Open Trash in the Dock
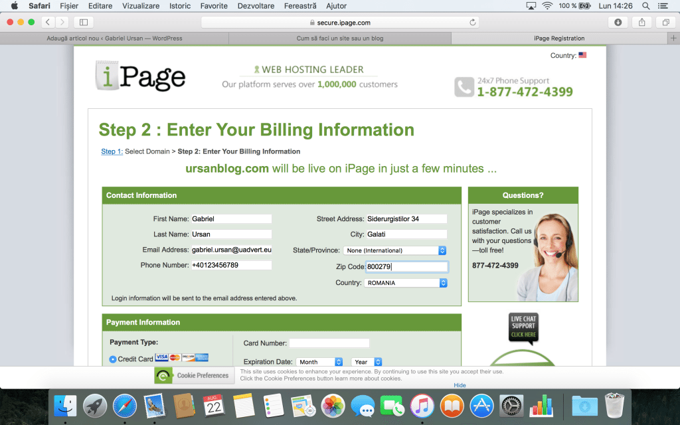 (614, 406)
